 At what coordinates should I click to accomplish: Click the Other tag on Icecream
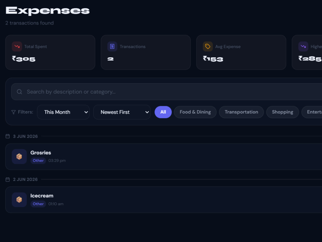coord(38,204)
